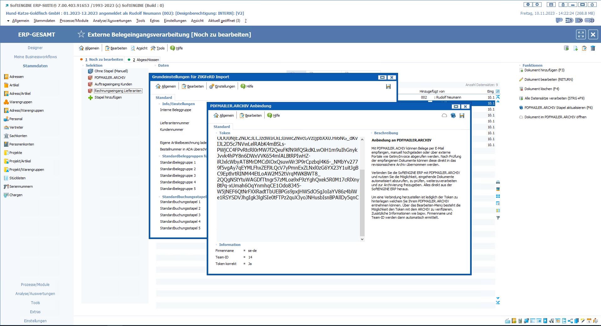This screenshot has width=601, height=326.
Task: Open the share nodes icon in status bar
Action: pyautogui.click(x=570, y=321)
